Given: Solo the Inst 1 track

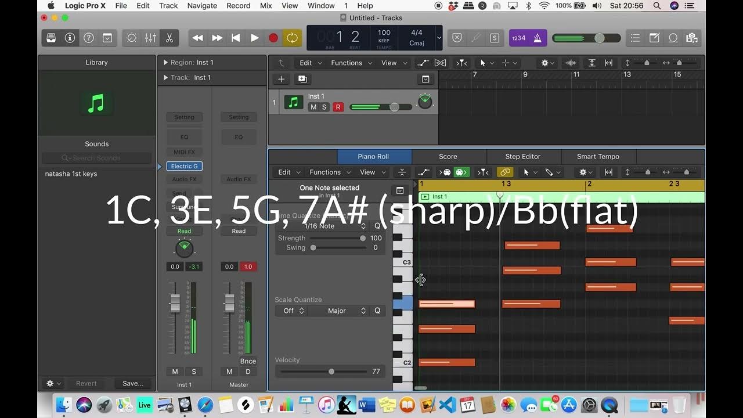Looking at the screenshot, I should click(324, 107).
